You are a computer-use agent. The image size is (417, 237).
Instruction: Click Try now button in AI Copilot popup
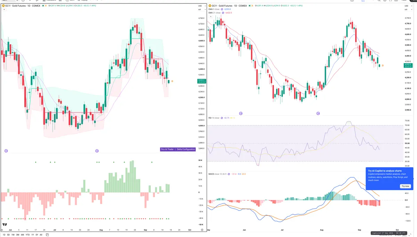click(x=406, y=186)
